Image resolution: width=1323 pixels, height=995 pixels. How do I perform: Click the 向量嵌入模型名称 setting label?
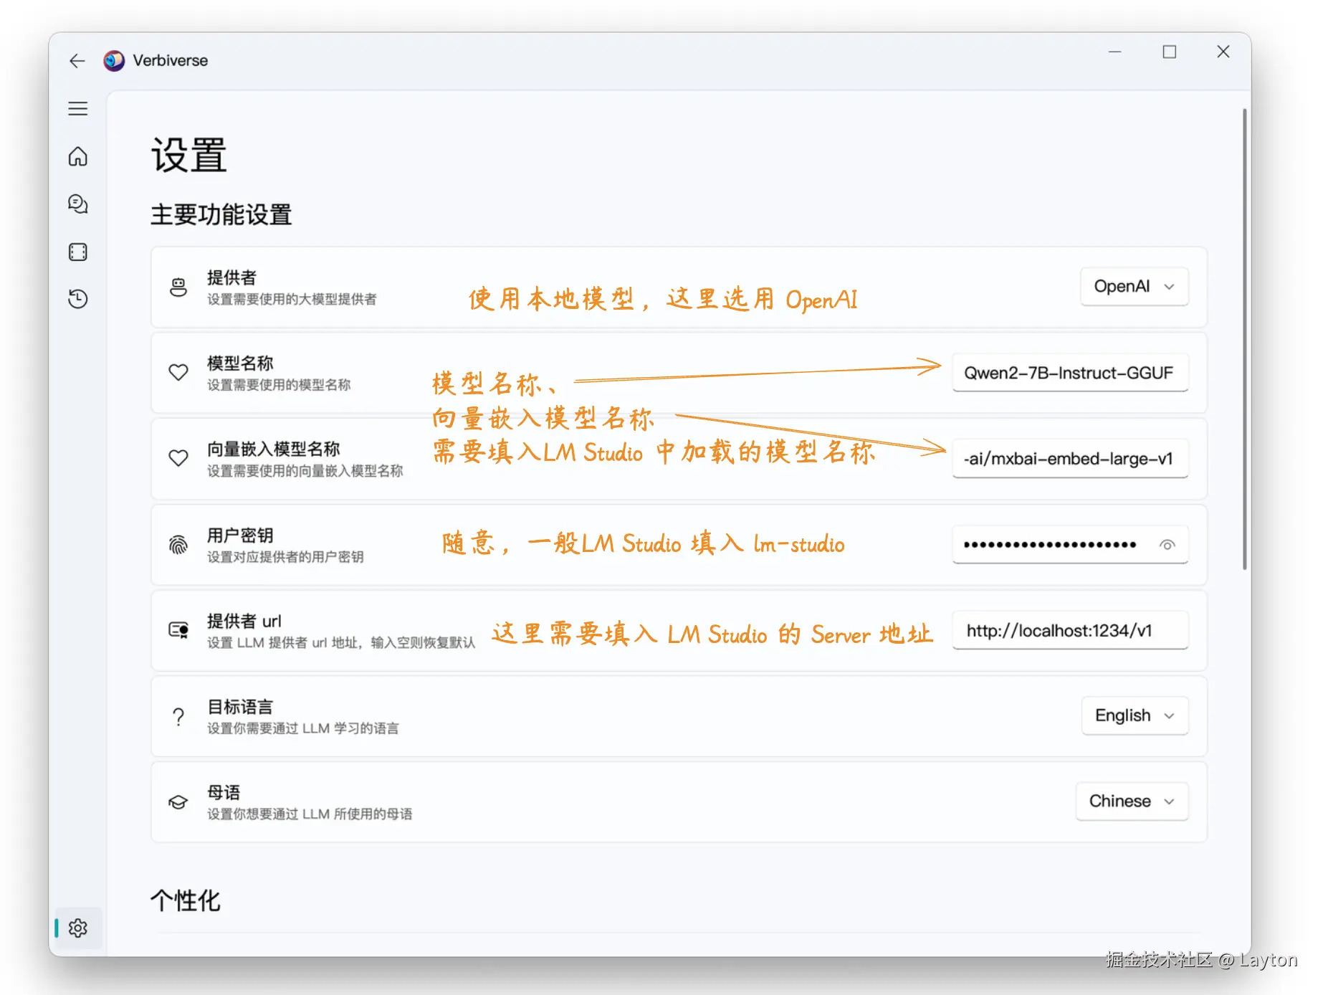tap(274, 449)
